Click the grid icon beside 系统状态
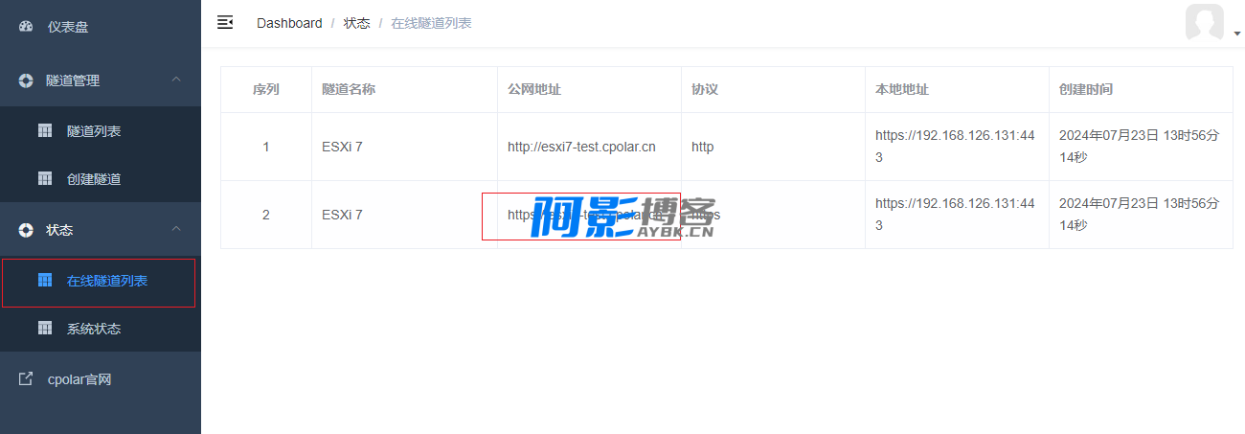Screen dimensions: 1245x434 (x=45, y=328)
